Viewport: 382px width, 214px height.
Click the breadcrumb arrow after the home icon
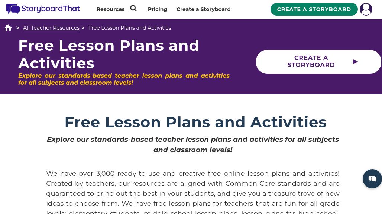click(x=18, y=28)
